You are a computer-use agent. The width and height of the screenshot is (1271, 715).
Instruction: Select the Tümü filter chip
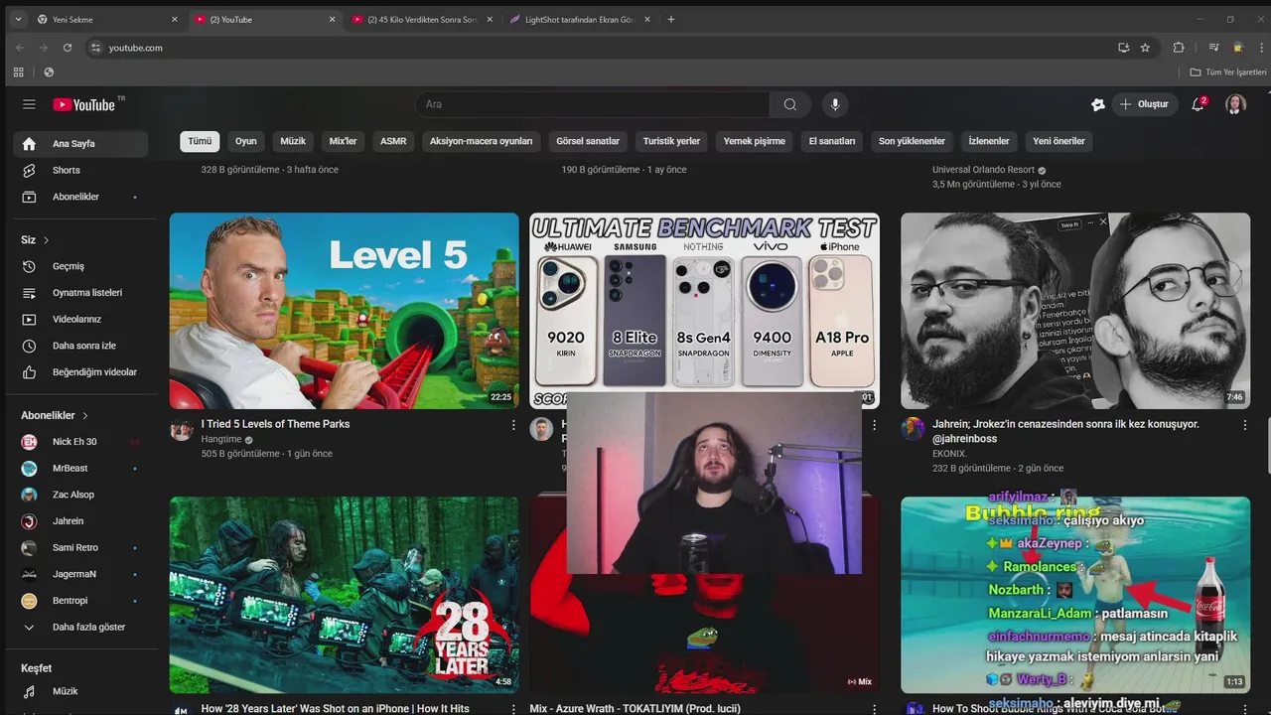[200, 141]
